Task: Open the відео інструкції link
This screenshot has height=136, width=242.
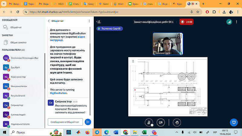Action: (67, 38)
